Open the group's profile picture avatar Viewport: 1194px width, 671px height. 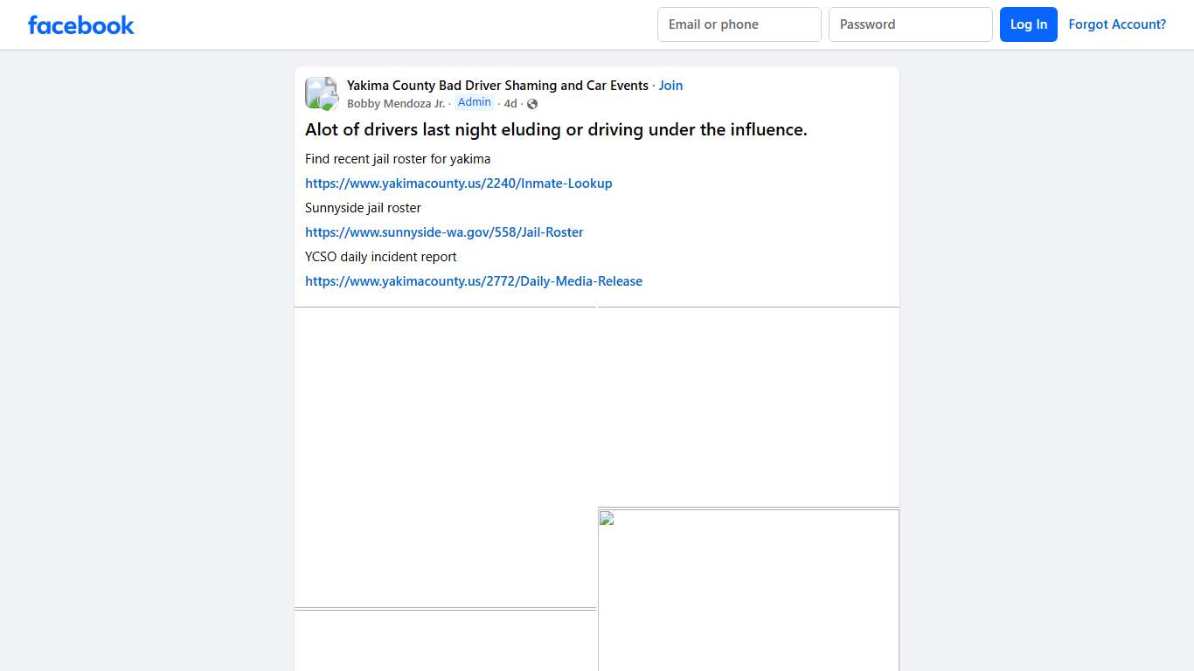tap(321, 93)
